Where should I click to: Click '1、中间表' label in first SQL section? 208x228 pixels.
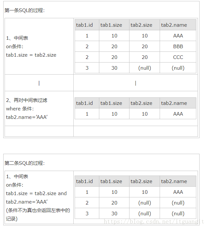coord(17,38)
